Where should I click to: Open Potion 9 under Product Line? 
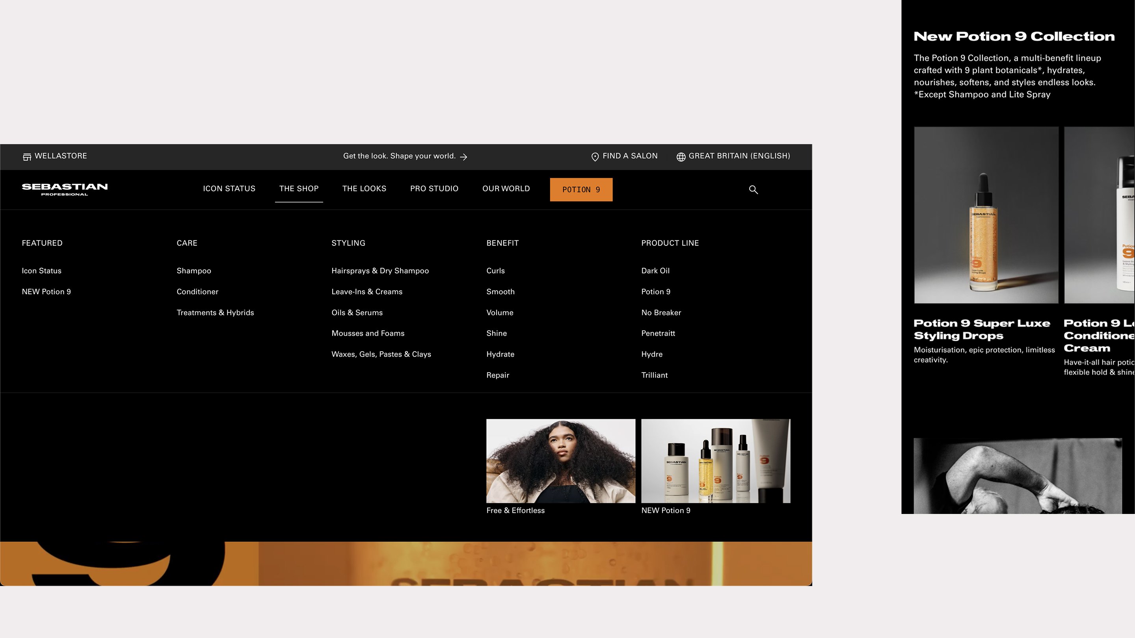click(656, 292)
